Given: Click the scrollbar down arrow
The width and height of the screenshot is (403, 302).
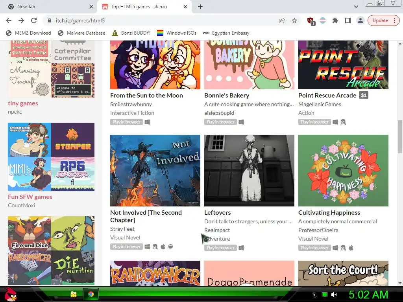Looking at the screenshot, I should [400, 283].
